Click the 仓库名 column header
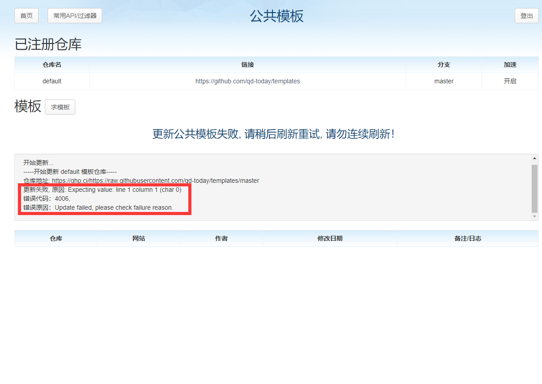 click(x=52, y=65)
